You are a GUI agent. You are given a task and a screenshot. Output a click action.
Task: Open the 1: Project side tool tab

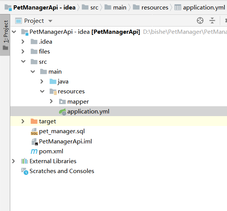point(5,35)
